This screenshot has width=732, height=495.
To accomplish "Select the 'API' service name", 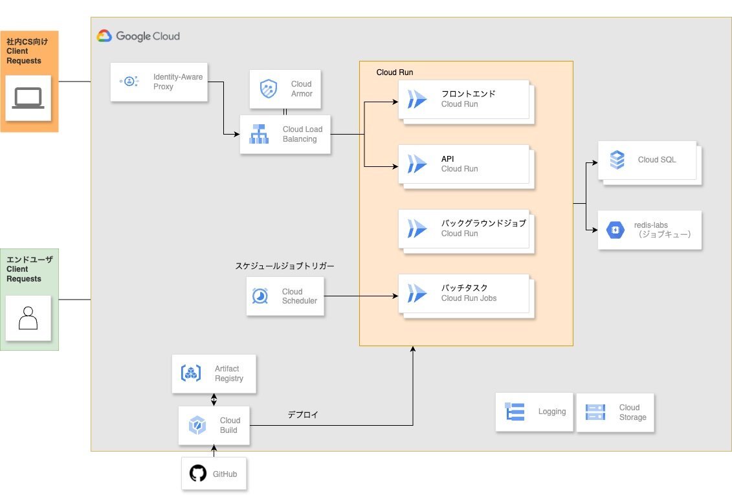I will click(447, 159).
